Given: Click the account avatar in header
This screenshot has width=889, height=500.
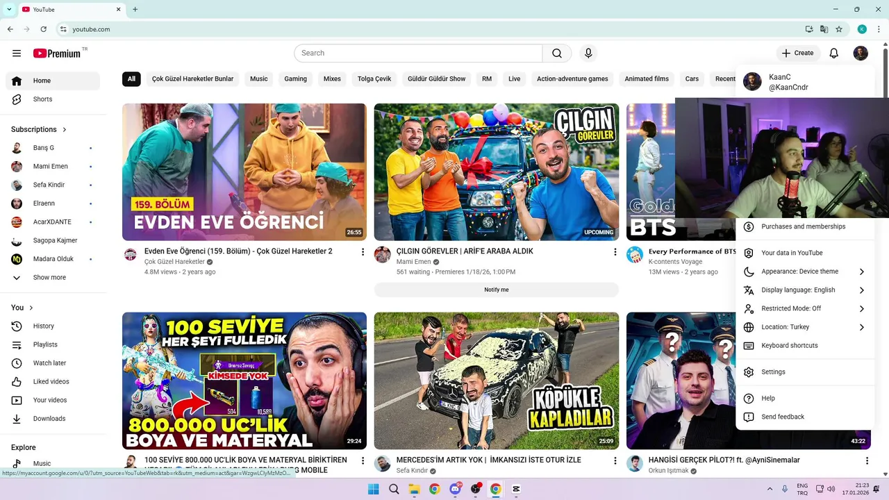Looking at the screenshot, I should (x=861, y=53).
